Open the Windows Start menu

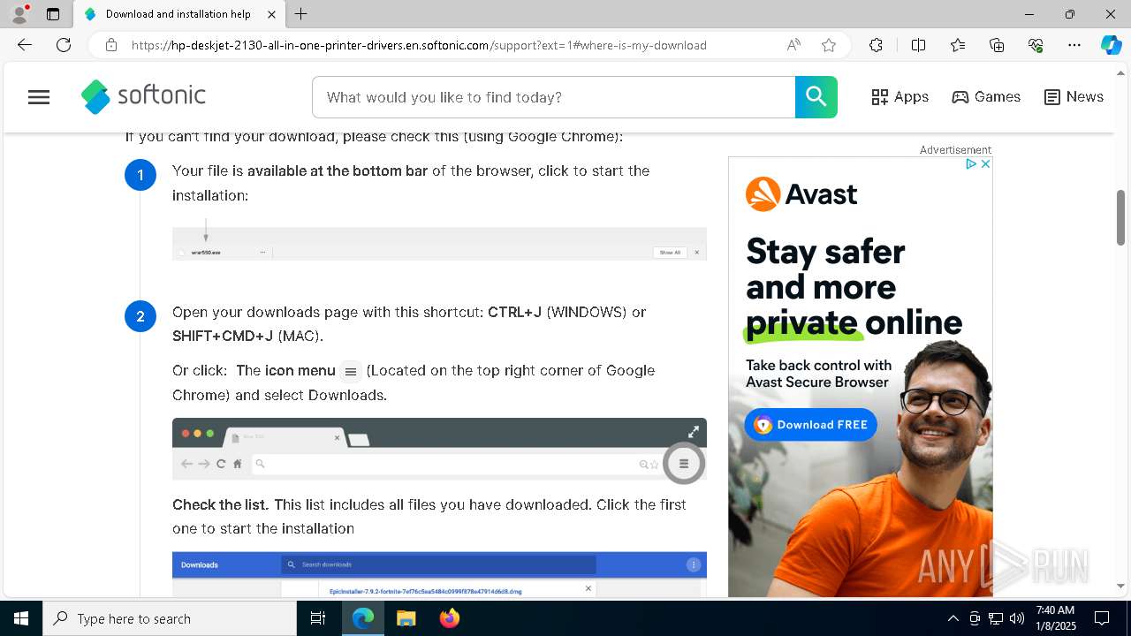coord(21,618)
